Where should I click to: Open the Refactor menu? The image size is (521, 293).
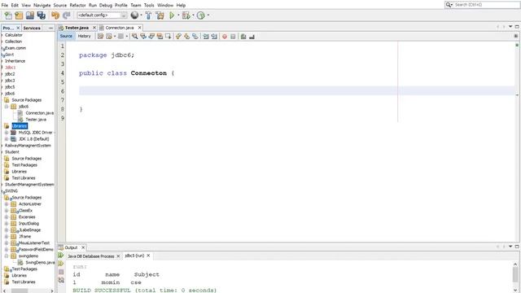(x=77, y=5)
